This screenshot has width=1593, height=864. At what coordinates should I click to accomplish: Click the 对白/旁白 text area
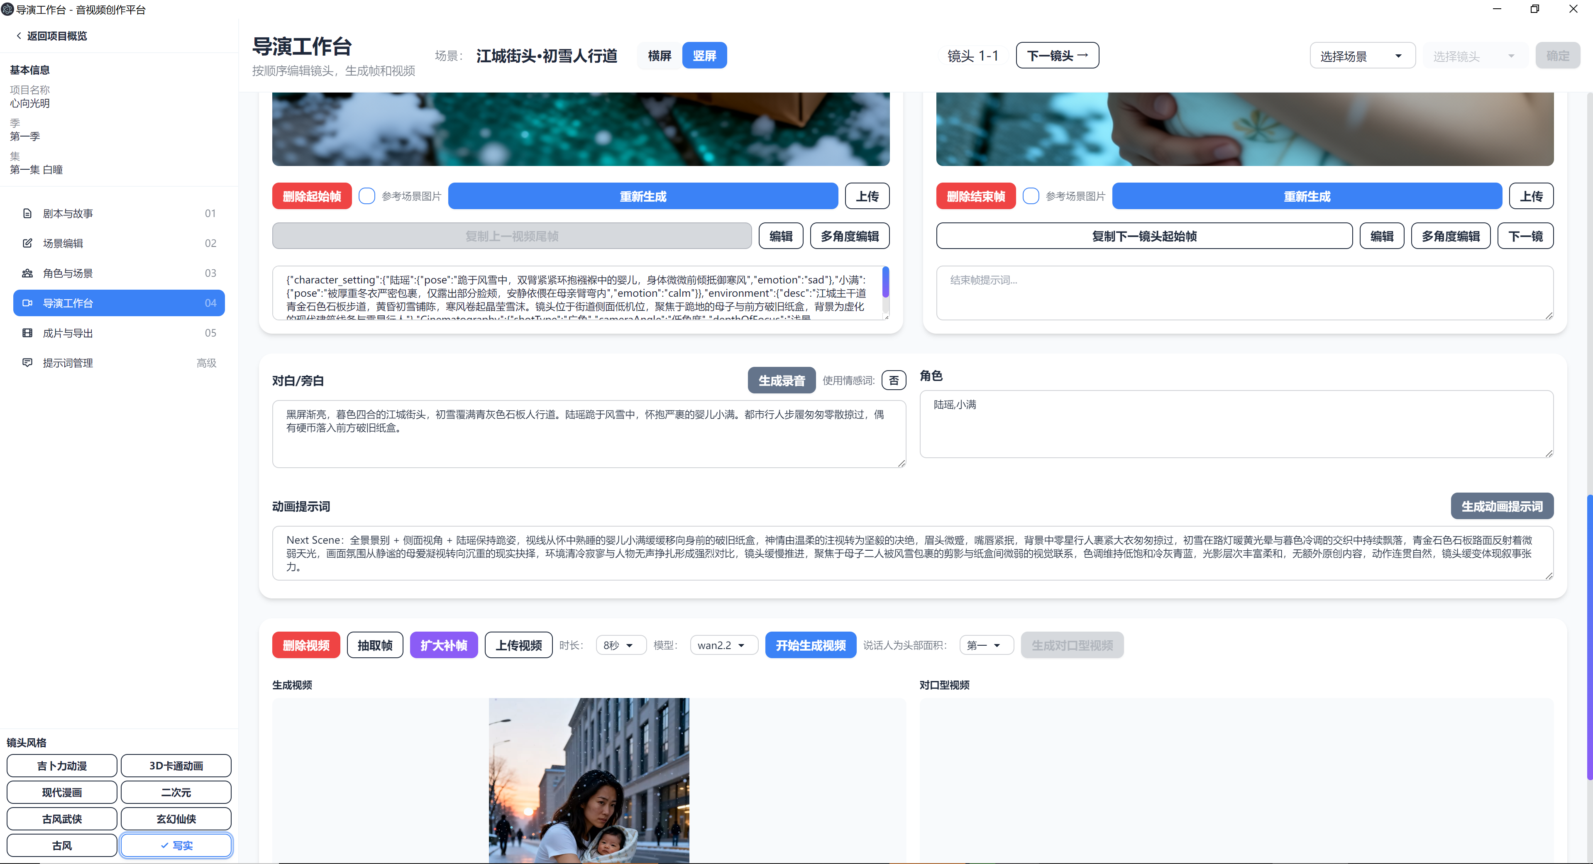click(589, 434)
